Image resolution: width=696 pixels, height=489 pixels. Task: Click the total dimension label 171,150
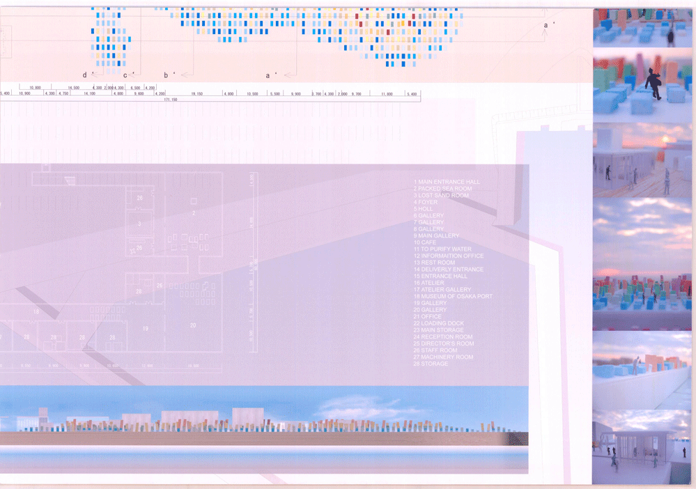(x=171, y=100)
